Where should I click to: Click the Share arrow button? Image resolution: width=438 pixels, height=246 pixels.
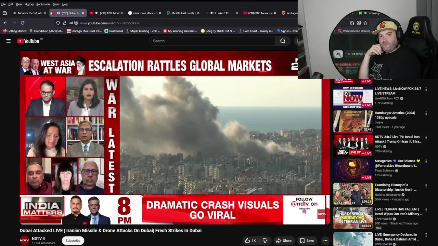click(284, 241)
